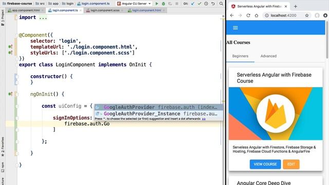This screenshot has height=185, width=329.
Task: Click the browser Home icon
Action: coord(257,15)
